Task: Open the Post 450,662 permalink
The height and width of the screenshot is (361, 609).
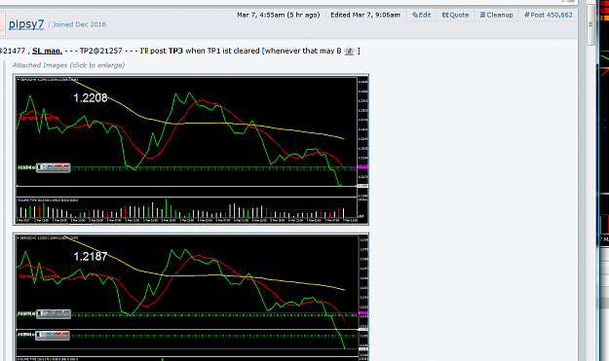Action: point(548,15)
